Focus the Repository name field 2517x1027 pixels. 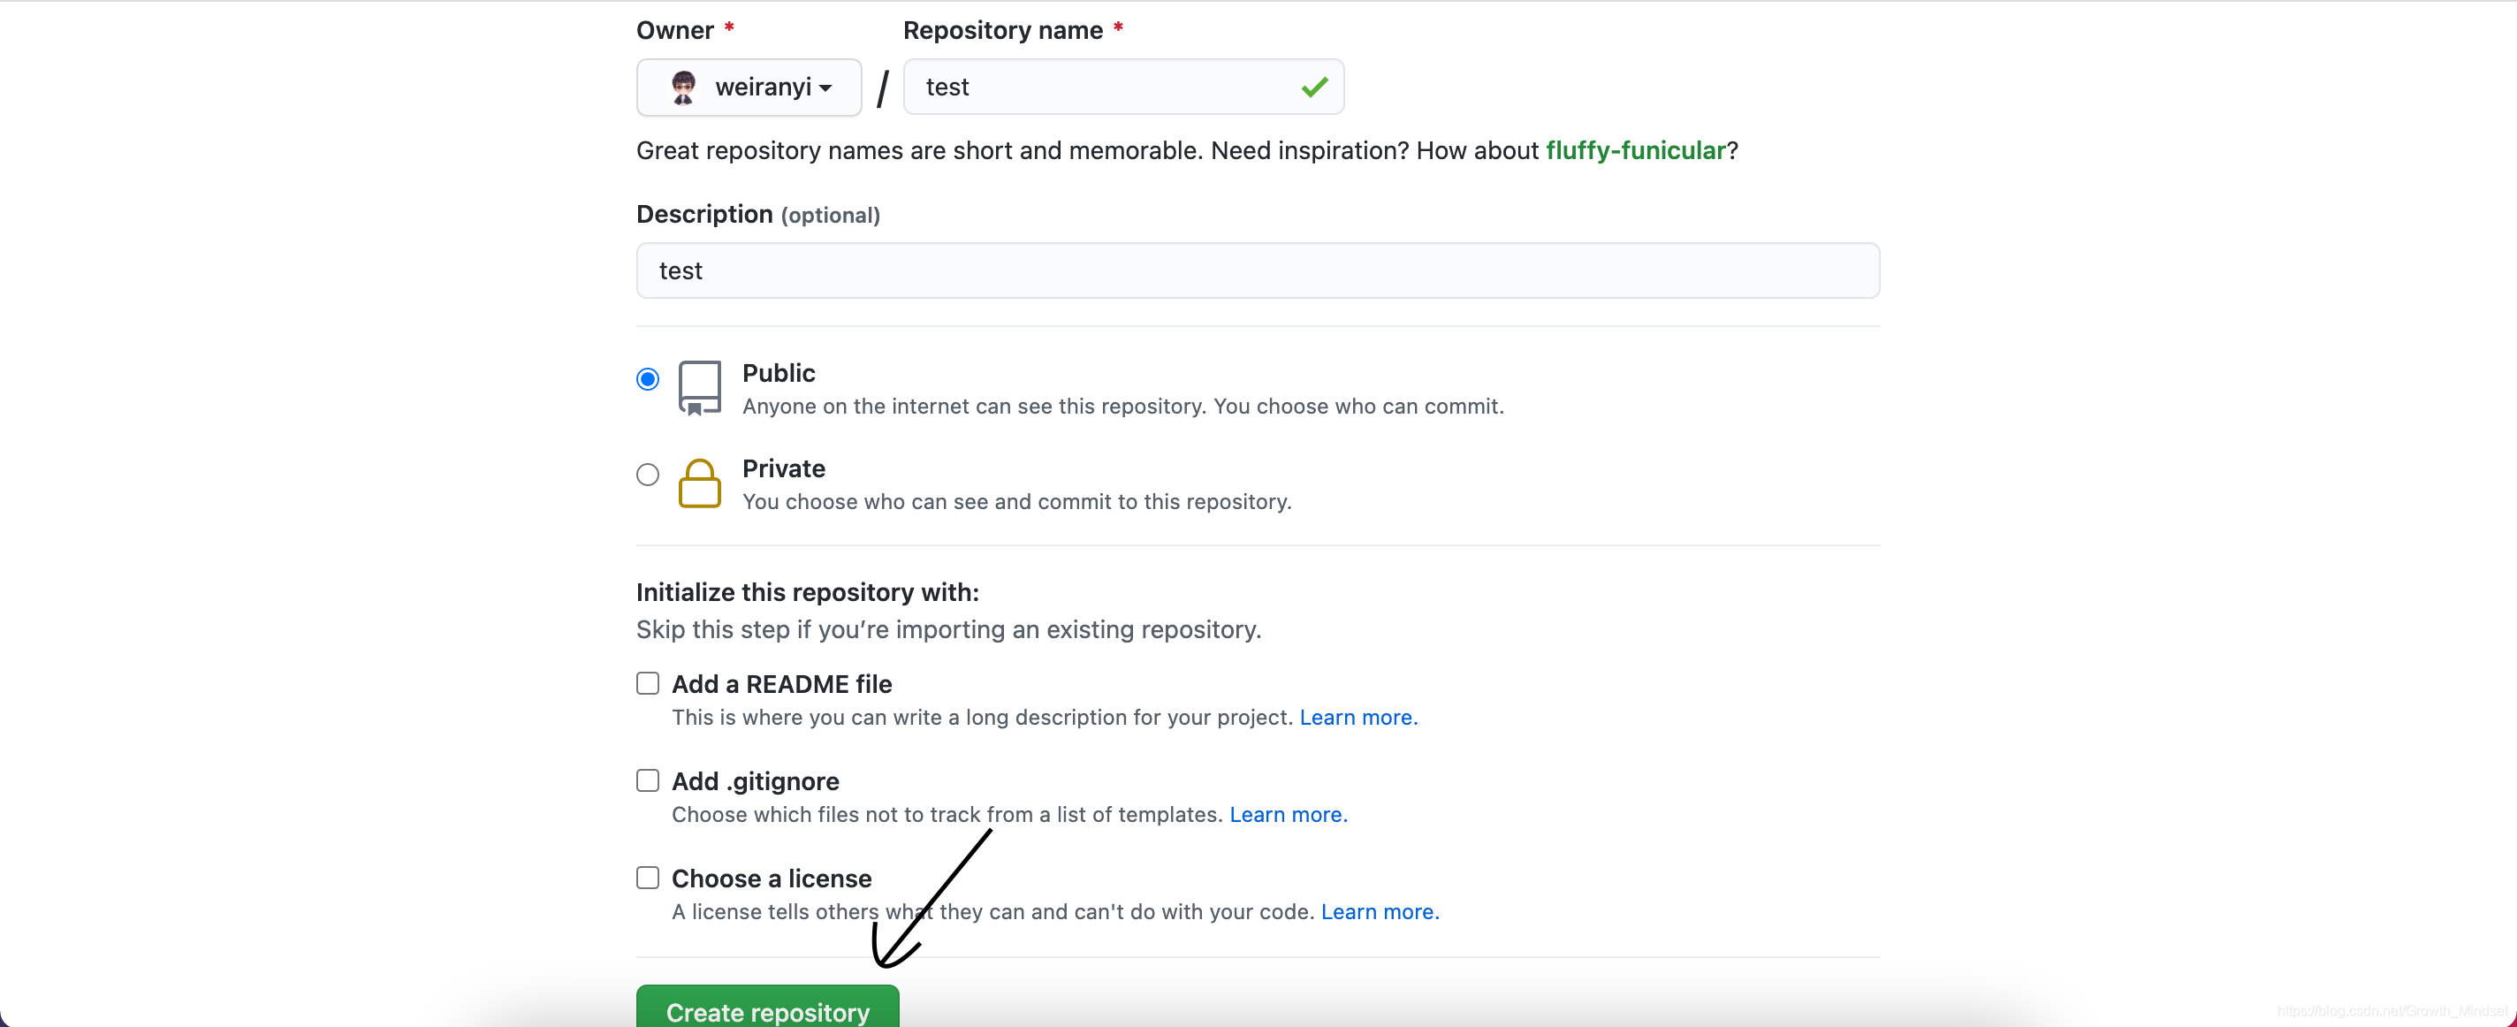[1122, 87]
